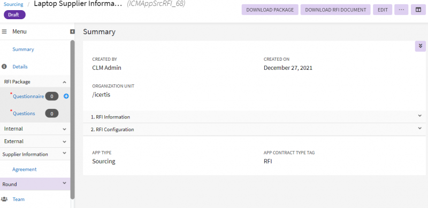Click the Download Package button

click(270, 10)
